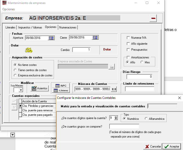Image resolution: width=183 pixels, height=150 pixels.
Task: Click the red minus button beside Empresa
Action: tap(153, 18)
